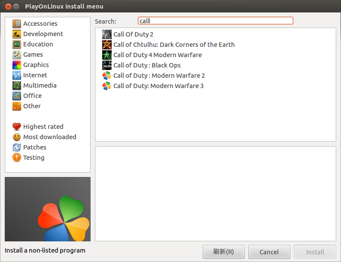This screenshot has height=262, width=341.
Task: Open the Patches label
Action: [35, 147]
